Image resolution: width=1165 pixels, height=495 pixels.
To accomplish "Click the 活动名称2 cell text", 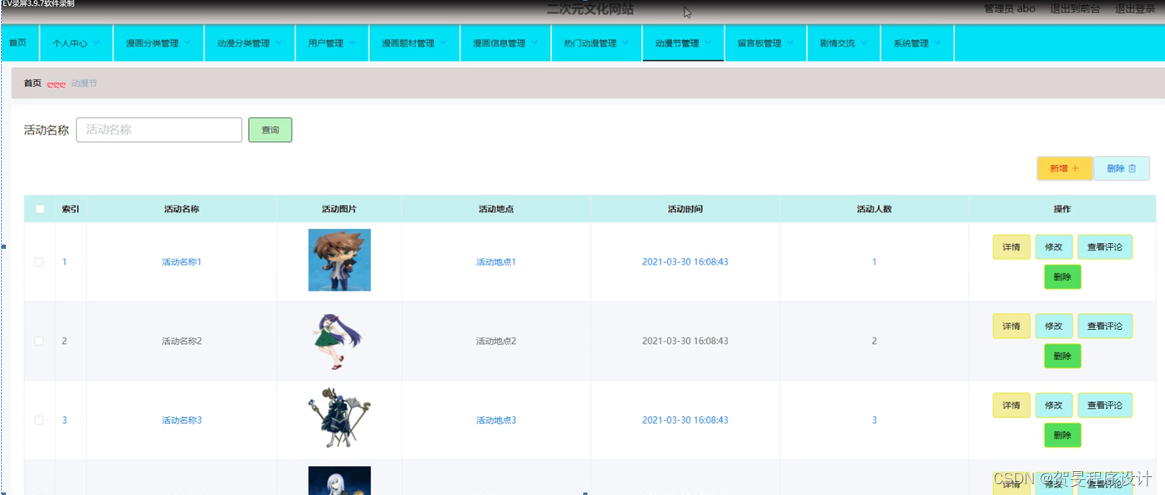I will click(x=182, y=341).
